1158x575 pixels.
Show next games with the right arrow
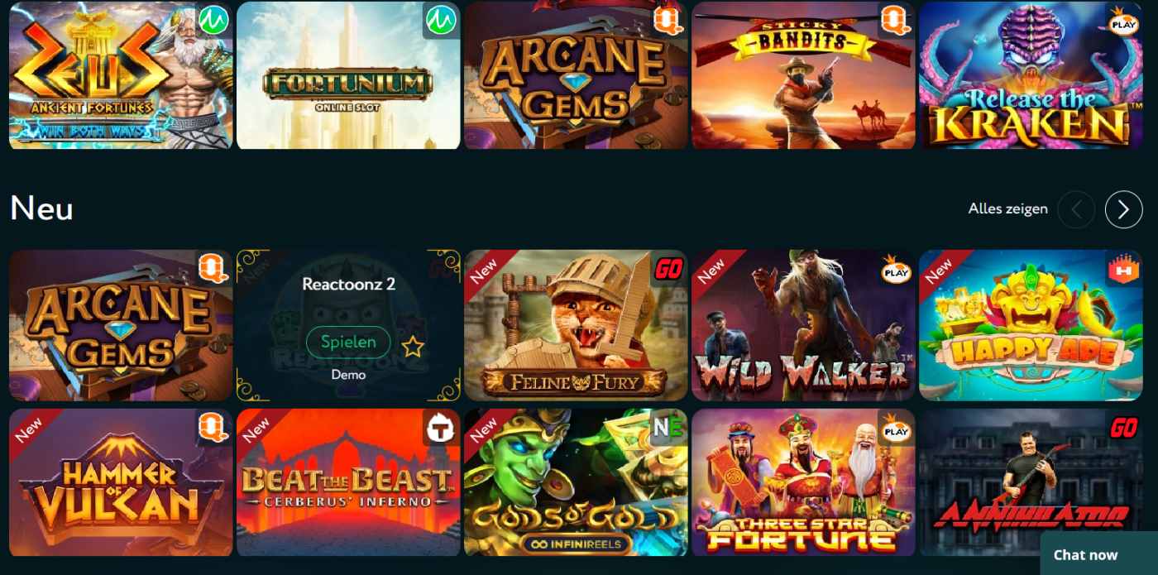tap(1123, 209)
